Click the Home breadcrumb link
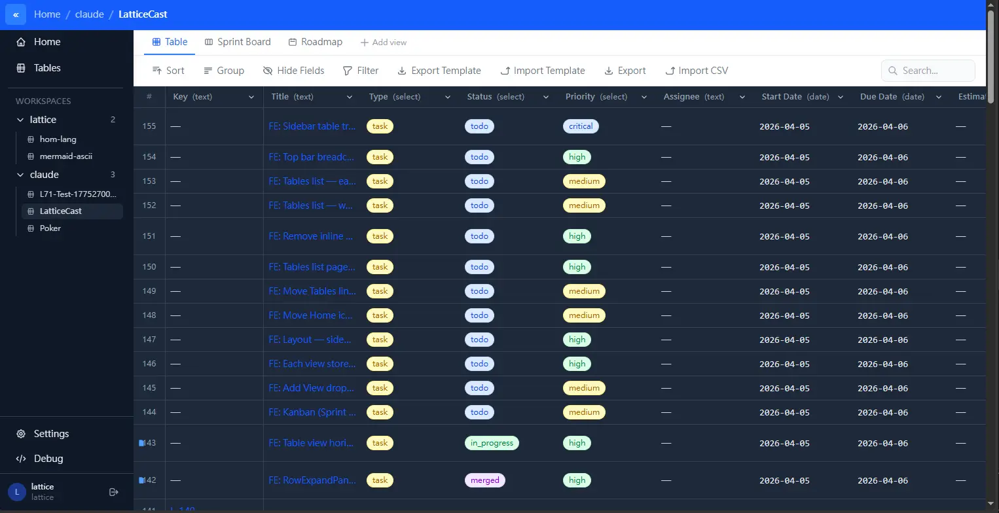Screen dimensions: 999x513 click(47, 14)
